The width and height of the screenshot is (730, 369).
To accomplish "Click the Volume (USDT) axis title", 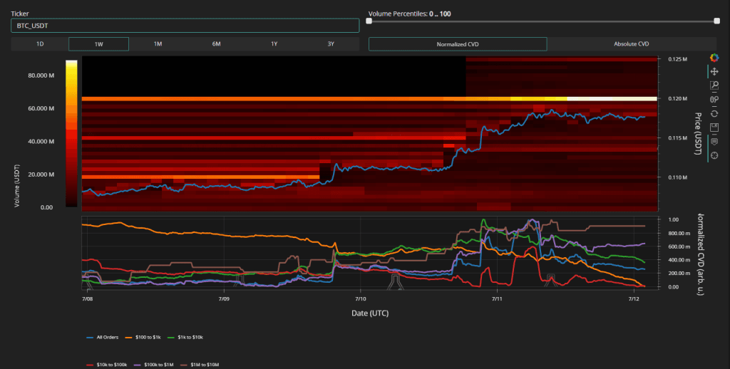I will pyautogui.click(x=17, y=186).
